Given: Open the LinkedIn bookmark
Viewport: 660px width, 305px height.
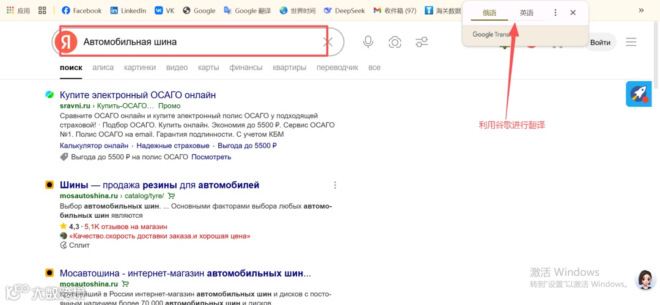Looking at the screenshot, I should tap(128, 10).
